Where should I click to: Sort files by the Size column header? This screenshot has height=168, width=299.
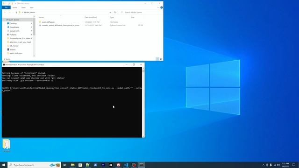(x=133, y=17)
